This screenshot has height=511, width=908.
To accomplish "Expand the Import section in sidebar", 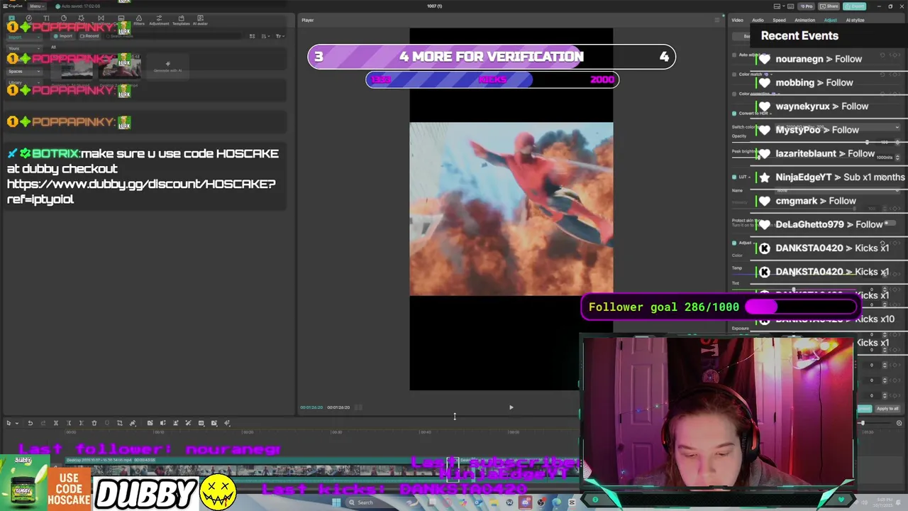I will (24, 37).
